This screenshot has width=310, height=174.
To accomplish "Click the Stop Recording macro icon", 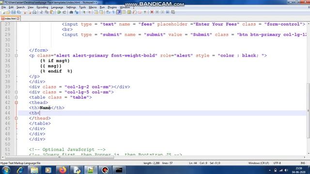I will coord(157,12).
